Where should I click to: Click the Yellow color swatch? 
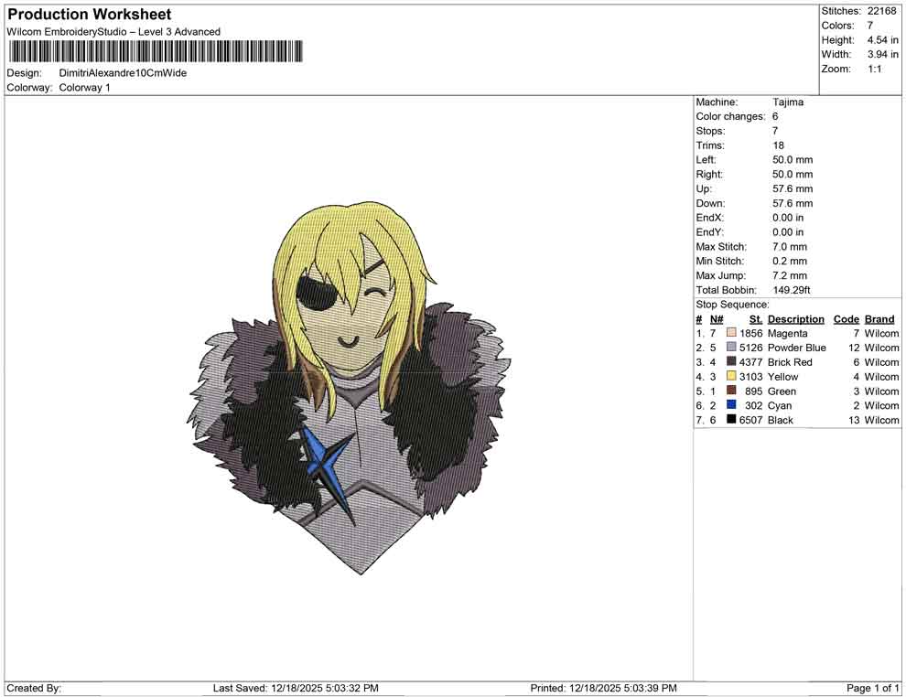pos(731,376)
